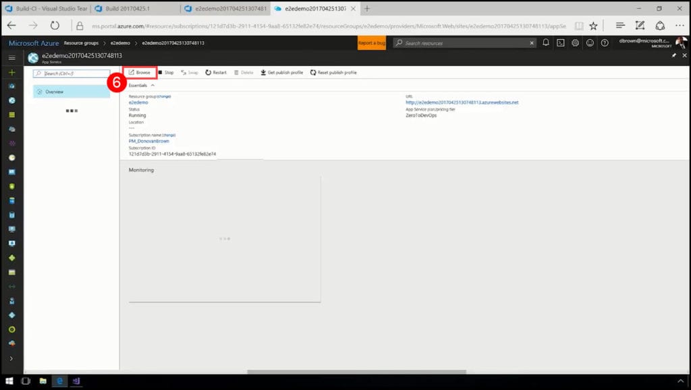Add this page to favorites
691x390 pixels.
pos(594,26)
